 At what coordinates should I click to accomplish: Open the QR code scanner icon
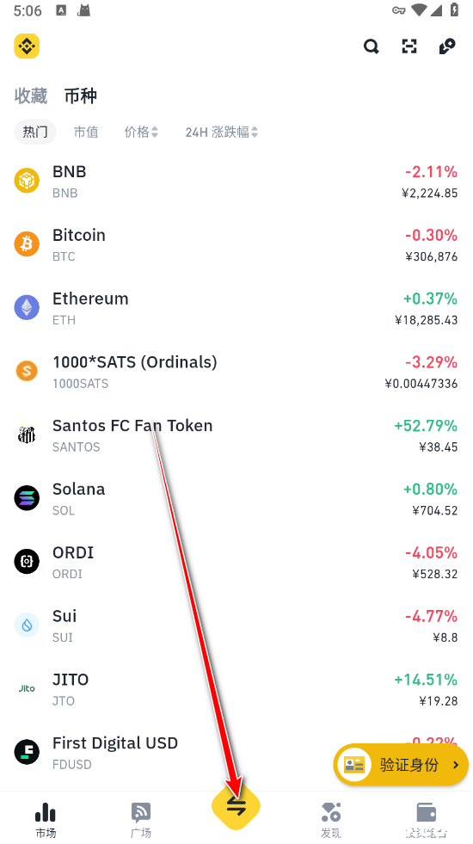[x=409, y=46]
